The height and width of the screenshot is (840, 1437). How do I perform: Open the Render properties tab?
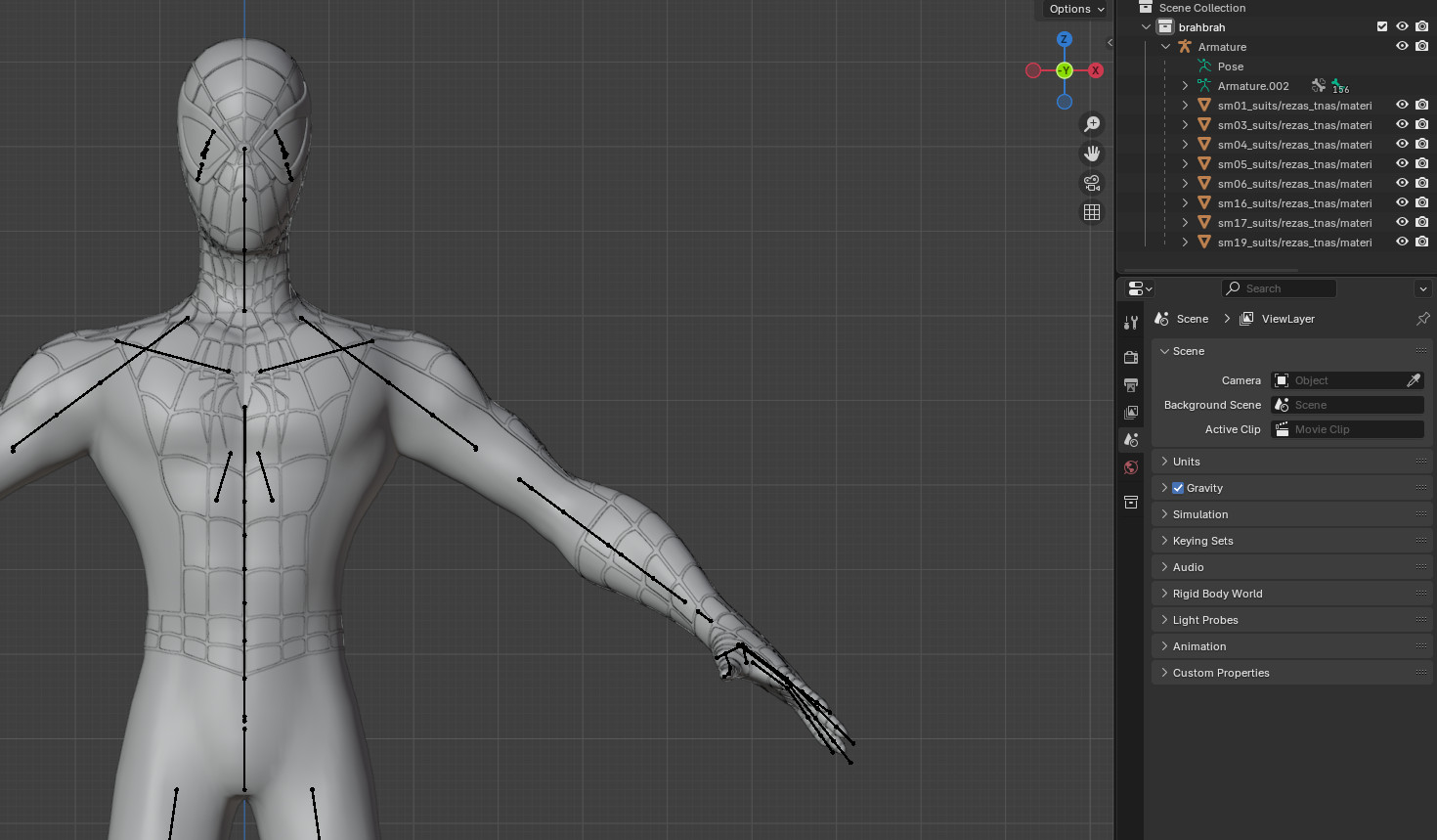coord(1131,357)
